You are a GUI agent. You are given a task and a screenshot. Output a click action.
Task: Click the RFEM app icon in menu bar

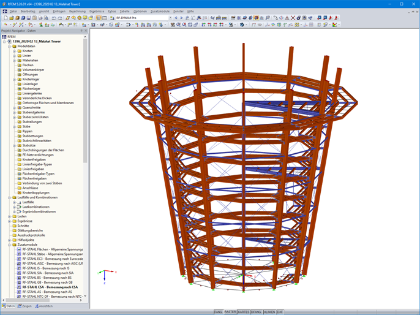coord(5,11)
